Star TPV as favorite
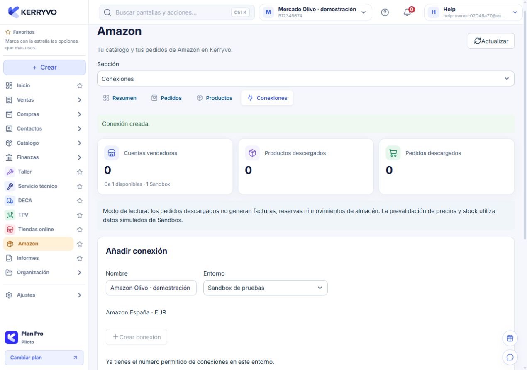 (x=80, y=215)
